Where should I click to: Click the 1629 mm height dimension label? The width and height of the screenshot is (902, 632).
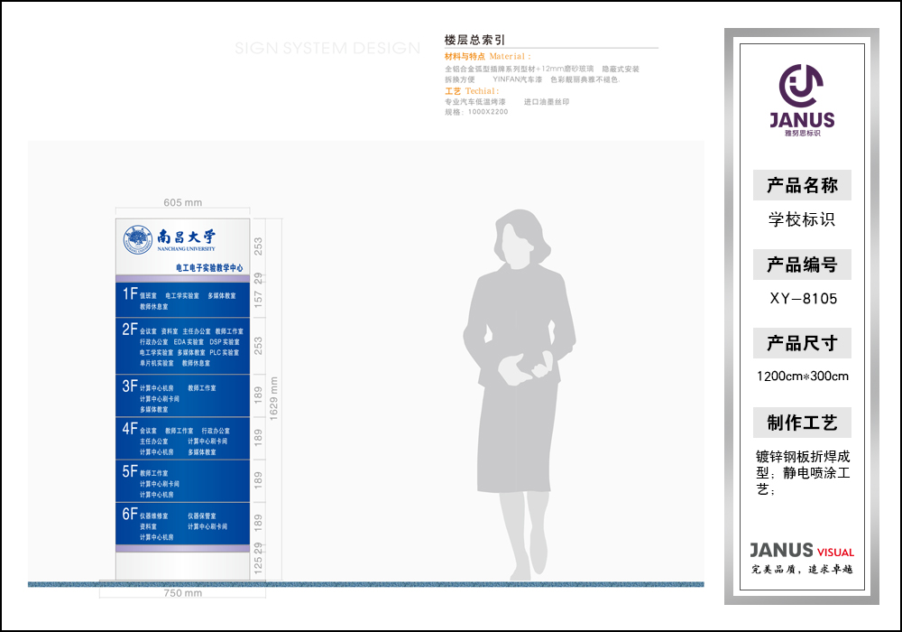[x=274, y=399]
